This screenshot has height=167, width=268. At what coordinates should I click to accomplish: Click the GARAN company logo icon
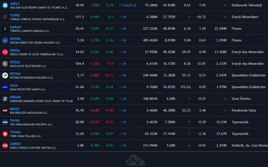pyautogui.click(x=5, y=29)
